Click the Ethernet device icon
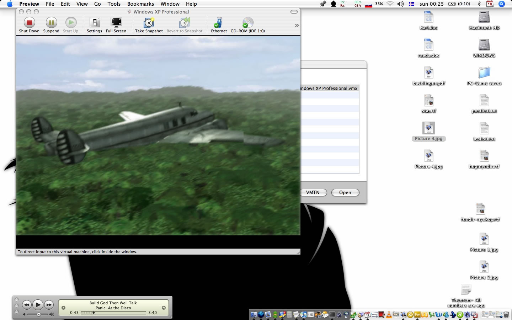 219,23
